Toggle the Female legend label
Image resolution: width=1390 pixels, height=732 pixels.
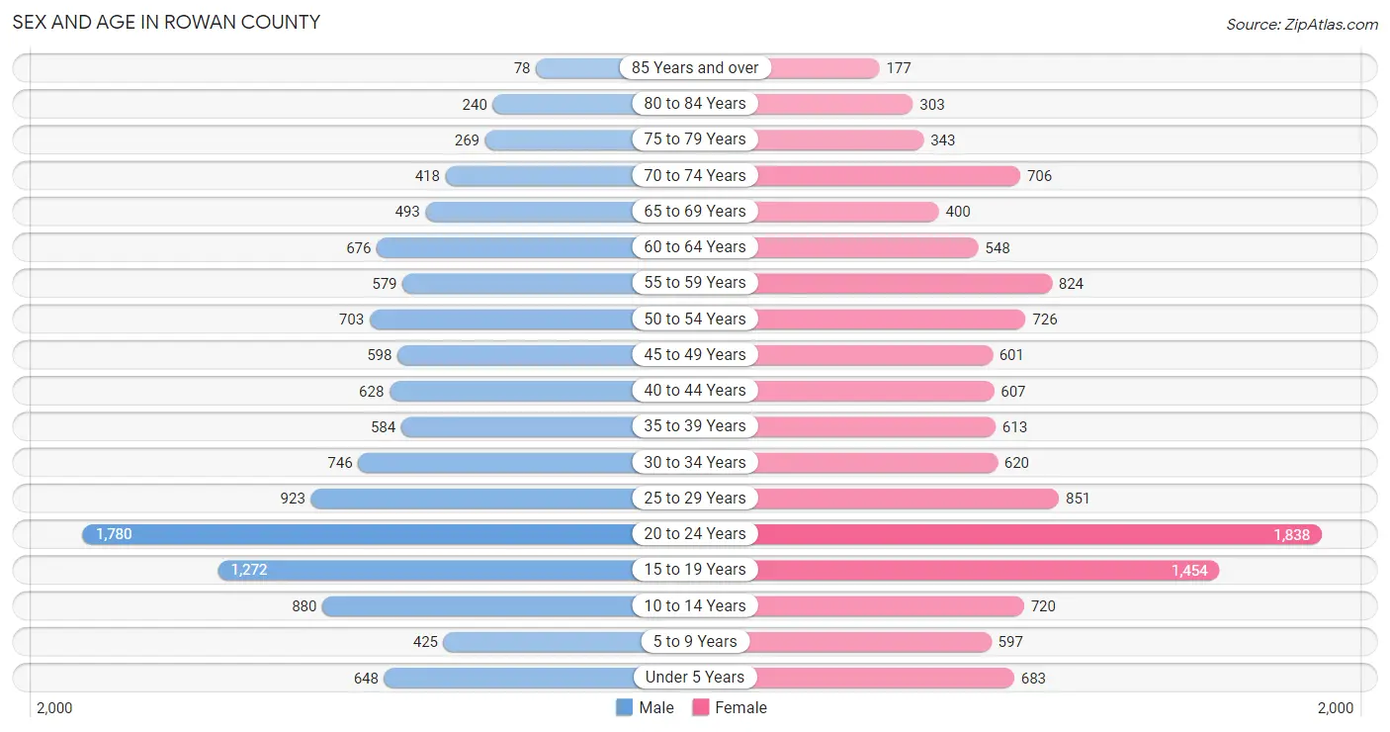(x=741, y=707)
